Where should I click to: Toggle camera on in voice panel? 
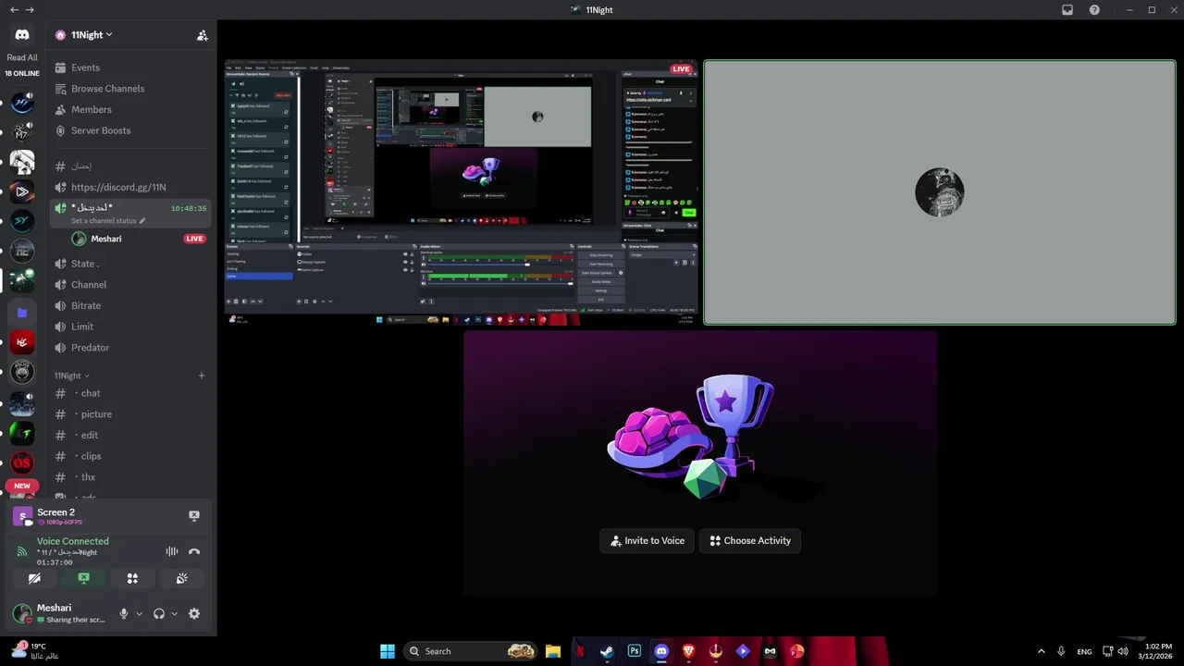coord(34,578)
